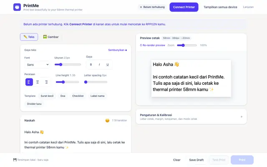Apply the Checklist template chip

(78, 96)
